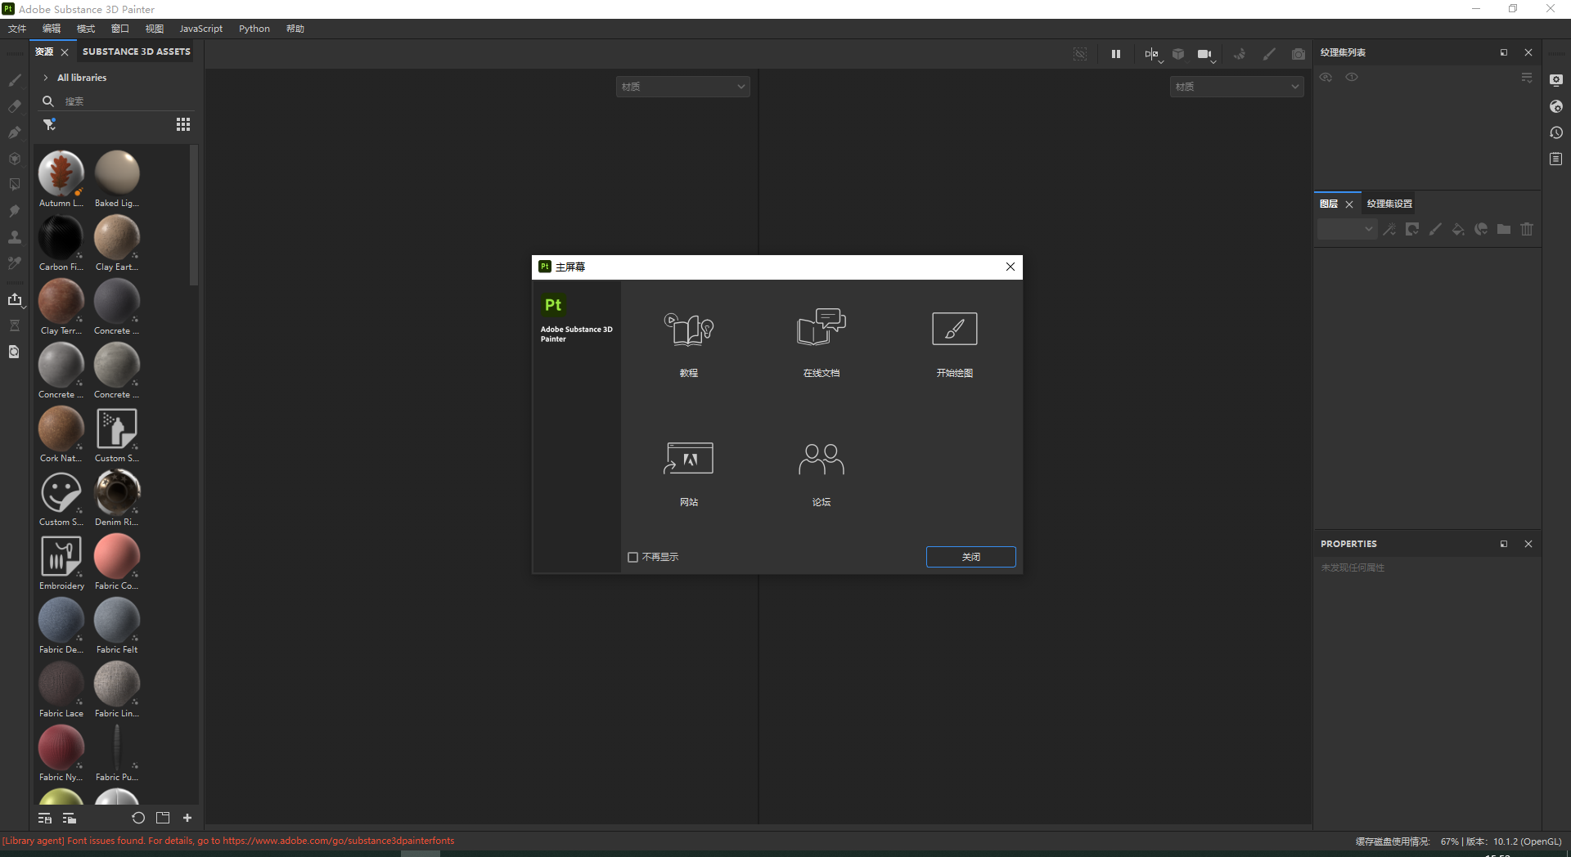Open the Log panel icon
Viewport: 1571px width, 857px height.
click(1556, 159)
